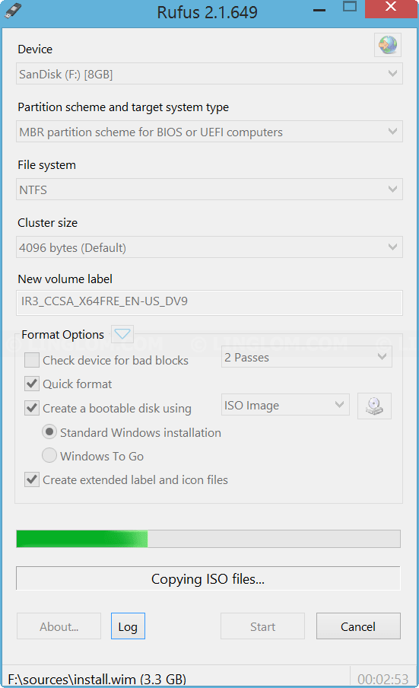The image size is (419, 688).
Task: Minimize the Rufus window
Action: pos(319,10)
